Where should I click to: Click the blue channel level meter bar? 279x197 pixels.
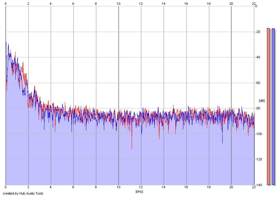coord(273,107)
